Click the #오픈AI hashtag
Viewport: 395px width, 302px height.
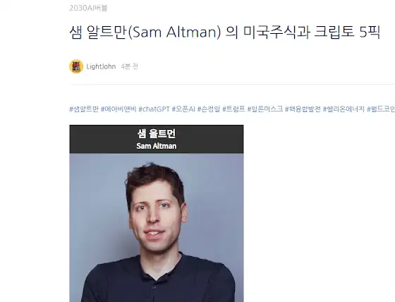click(x=183, y=109)
